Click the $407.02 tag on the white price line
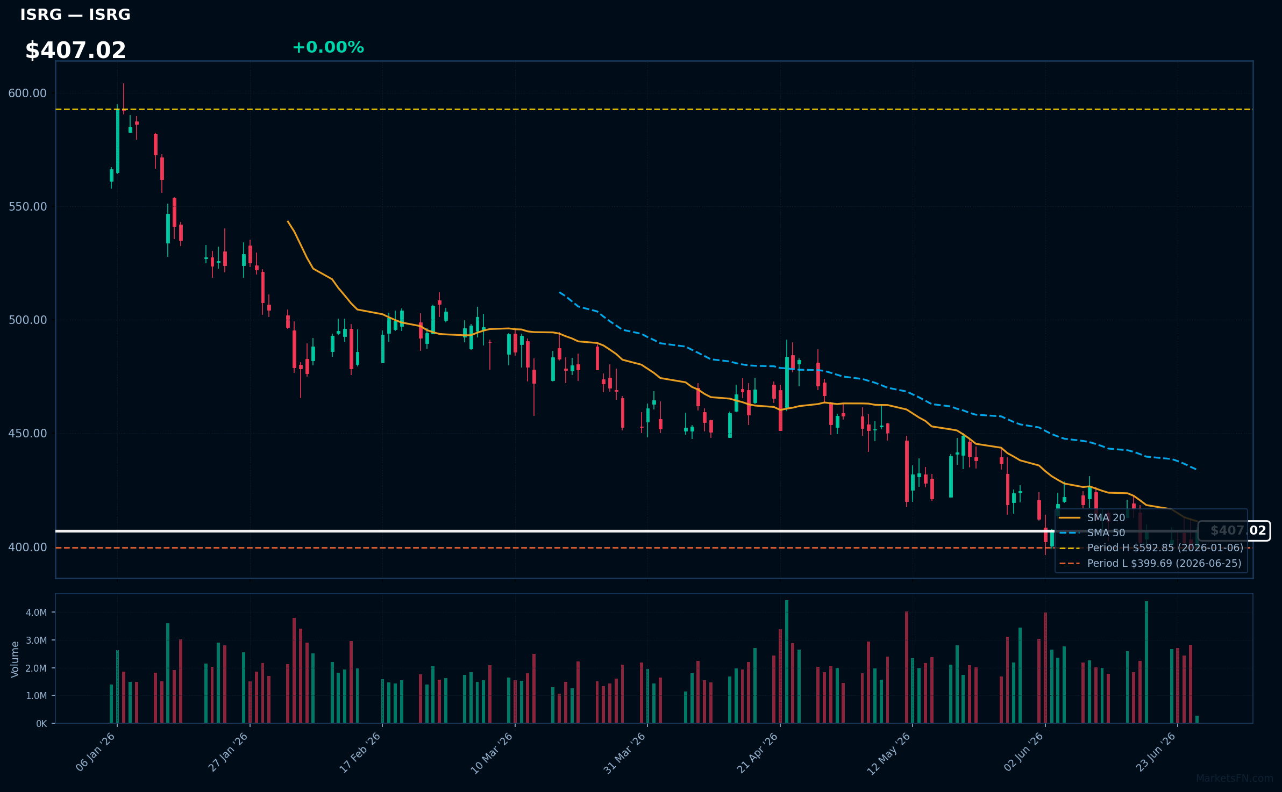This screenshot has width=1282, height=792. click(x=1234, y=531)
